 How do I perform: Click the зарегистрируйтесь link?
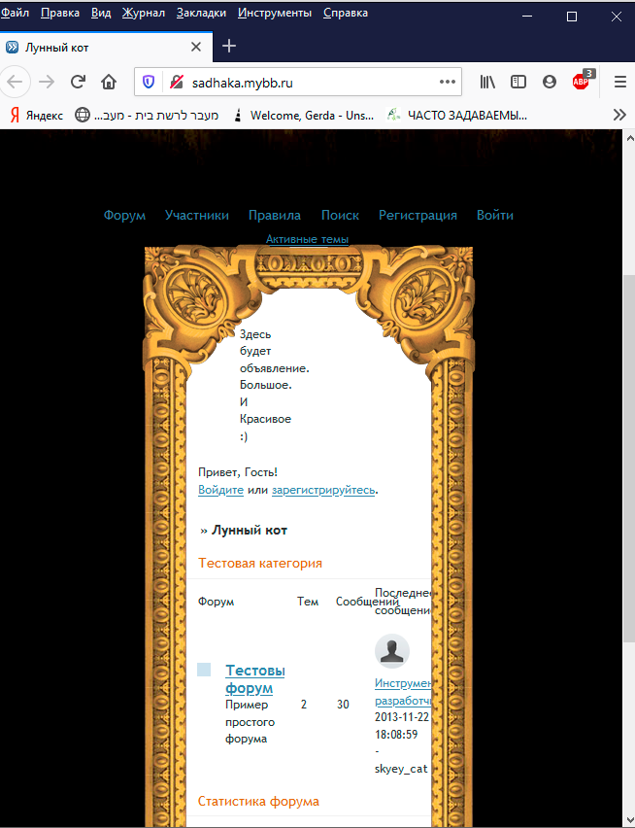pyautogui.click(x=323, y=490)
